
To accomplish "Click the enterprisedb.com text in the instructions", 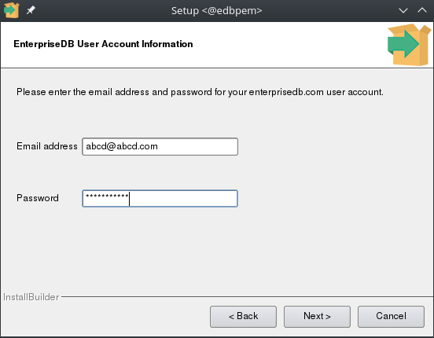I will point(286,92).
